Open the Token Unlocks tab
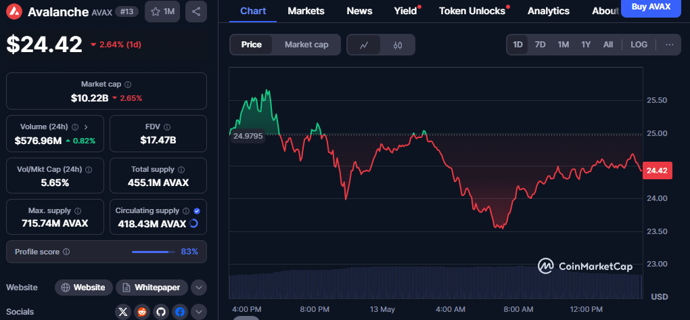The height and width of the screenshot is (320, 690). point(472,11)
